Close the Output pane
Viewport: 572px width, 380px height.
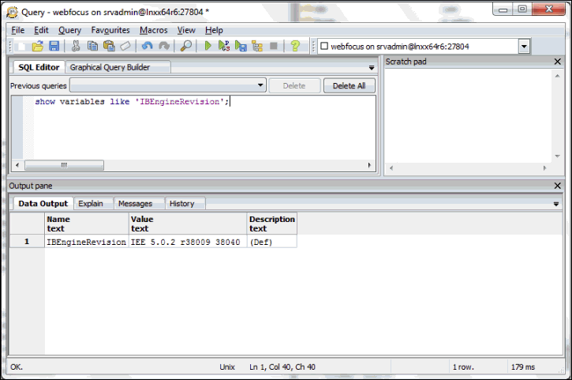558,186
